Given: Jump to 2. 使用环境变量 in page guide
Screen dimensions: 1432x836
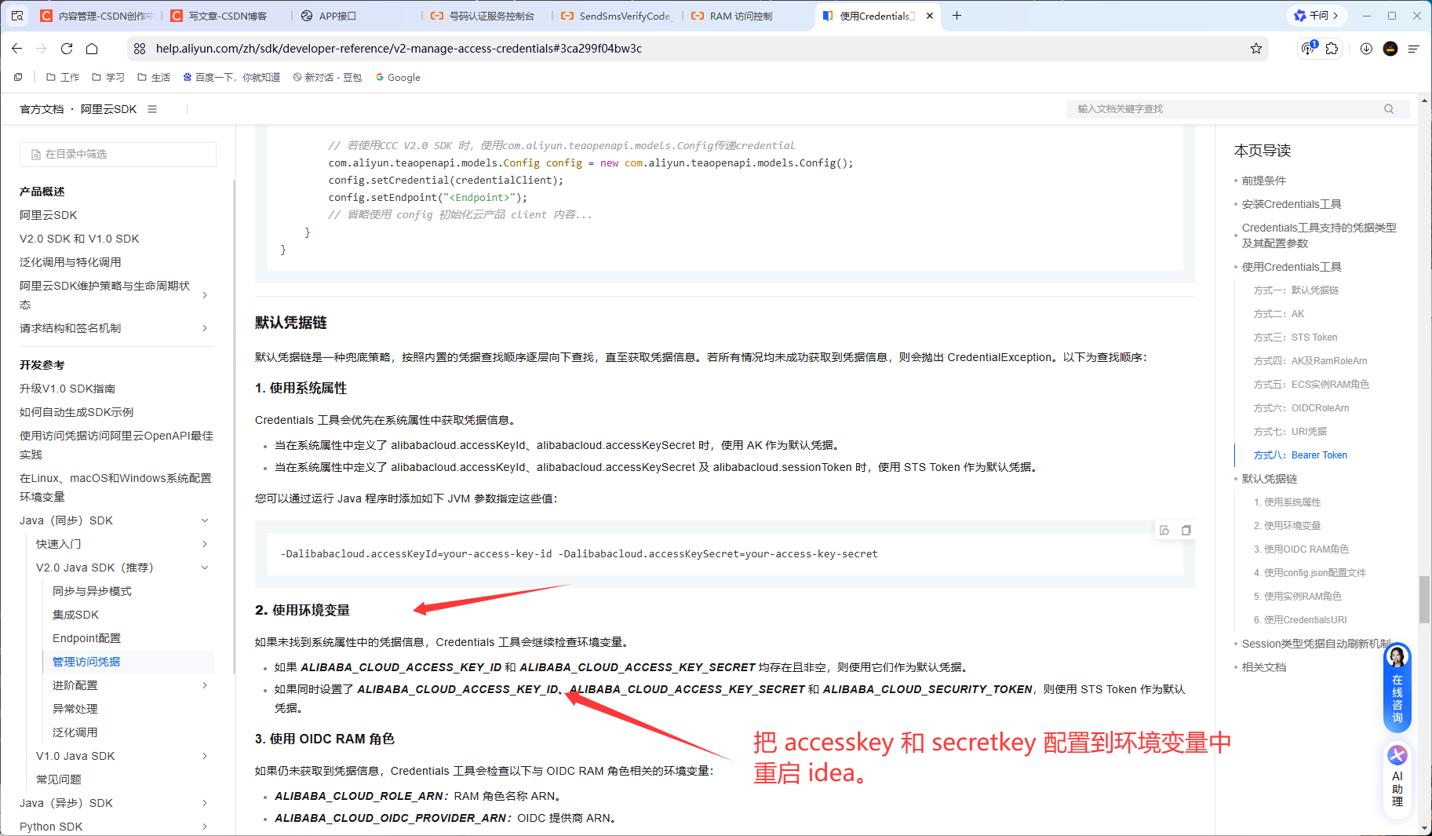Looking at the screenshot, I should pos(1287,526).
